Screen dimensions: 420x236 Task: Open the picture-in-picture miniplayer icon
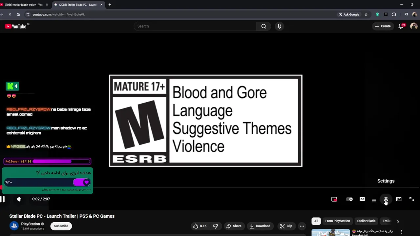coord(334,199)
